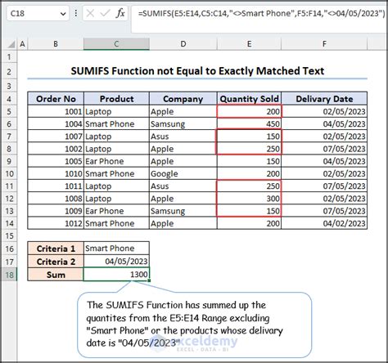The image size is (388, 363).
Task: Select quantity 250 in row 8
Action: (249, 149)
